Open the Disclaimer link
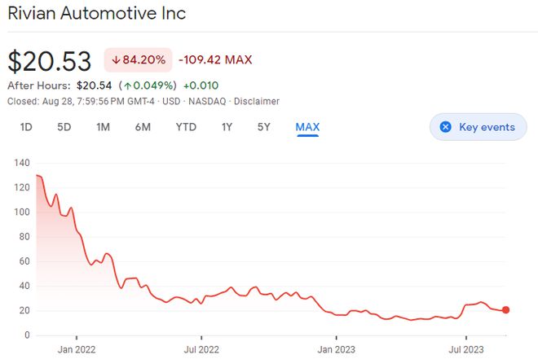This screenshot has height=359, width=538. point(257,102)
